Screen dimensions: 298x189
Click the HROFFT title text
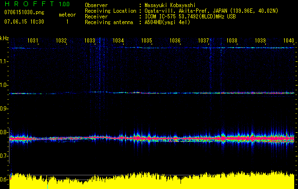[x=29, y=4]
